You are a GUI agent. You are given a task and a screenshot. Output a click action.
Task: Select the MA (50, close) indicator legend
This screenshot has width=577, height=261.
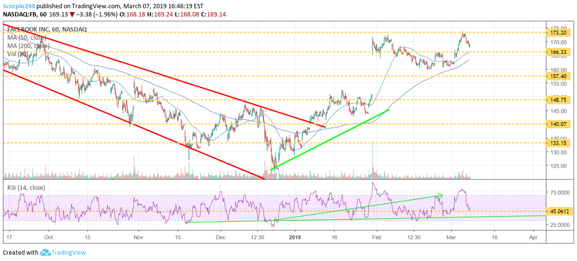26,37
